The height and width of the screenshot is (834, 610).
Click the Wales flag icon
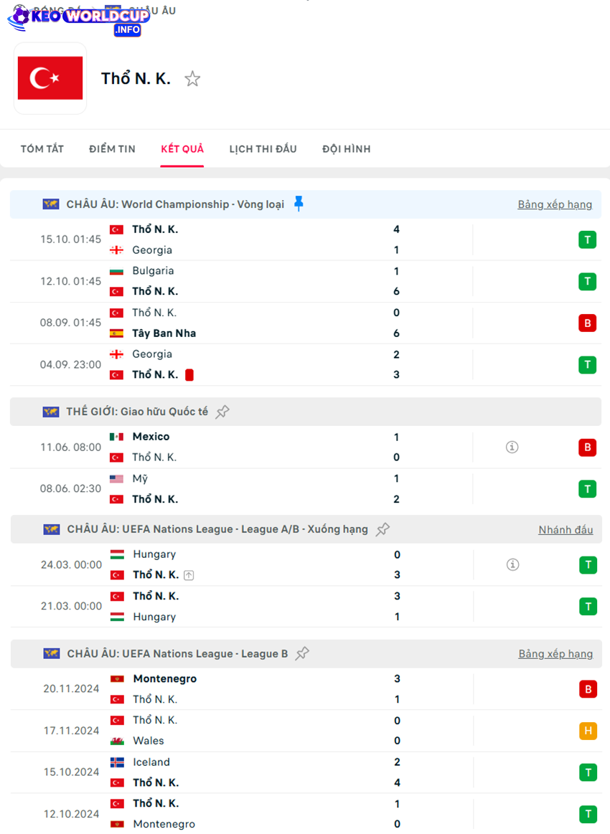[x=117, y=741]
